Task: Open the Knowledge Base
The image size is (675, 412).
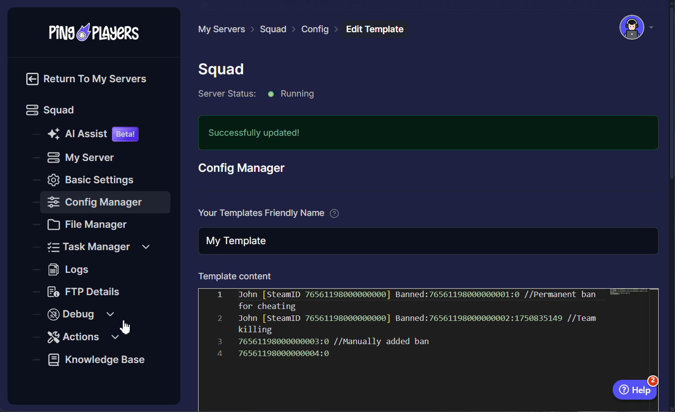Action: tap(104, 360)
